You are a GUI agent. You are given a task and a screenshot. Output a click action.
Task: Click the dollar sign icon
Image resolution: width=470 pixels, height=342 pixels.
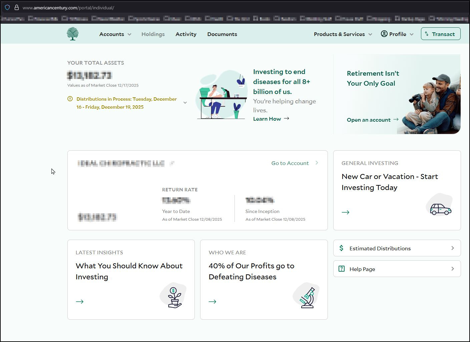[x=341, y=248]
